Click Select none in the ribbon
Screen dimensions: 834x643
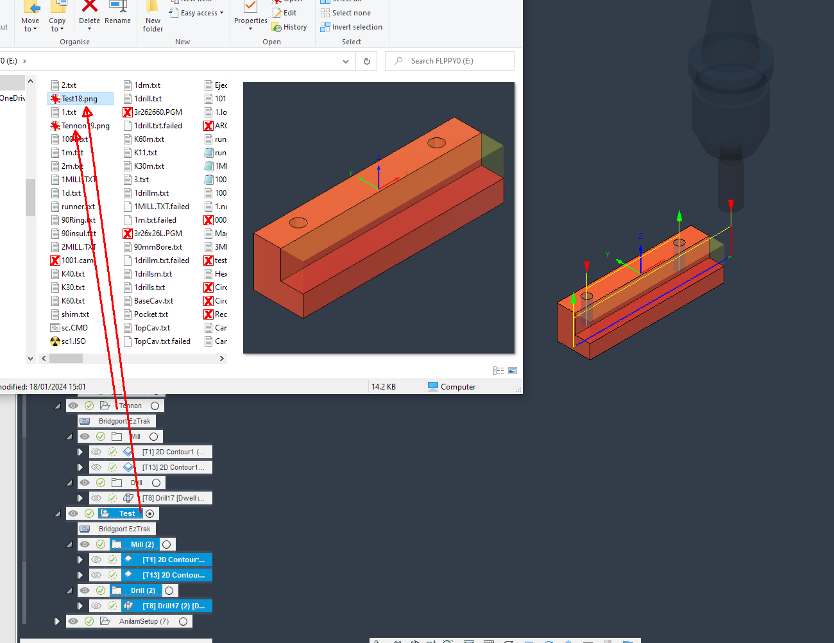tap(345, 13)
